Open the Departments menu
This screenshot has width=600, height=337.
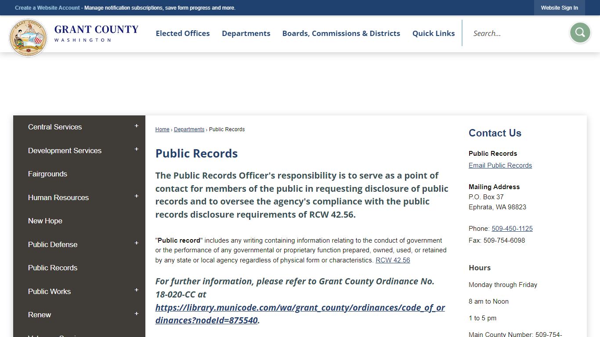coord(246,33)
